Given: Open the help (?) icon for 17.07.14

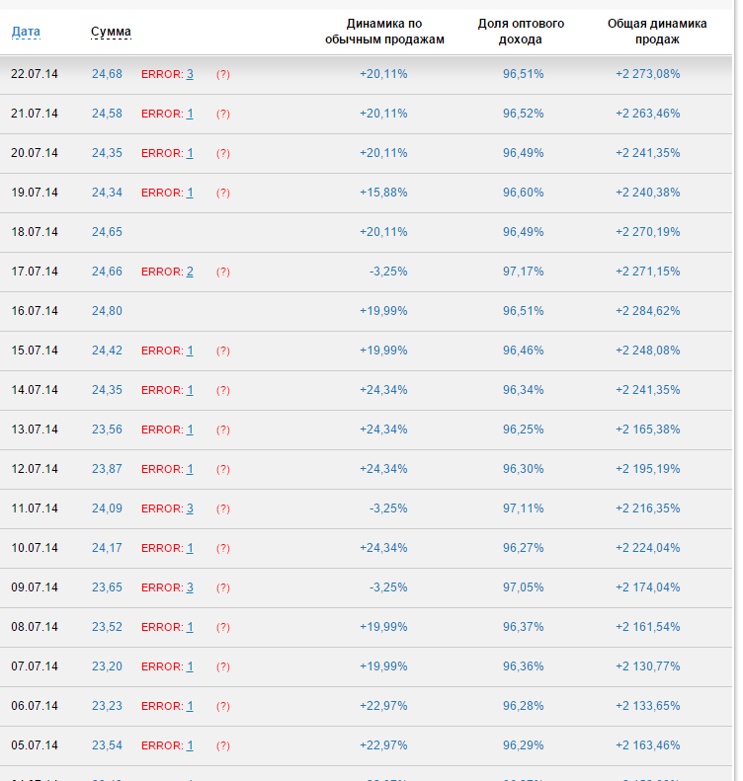Looking at the screenshot, I should click(x=223, y=272).
